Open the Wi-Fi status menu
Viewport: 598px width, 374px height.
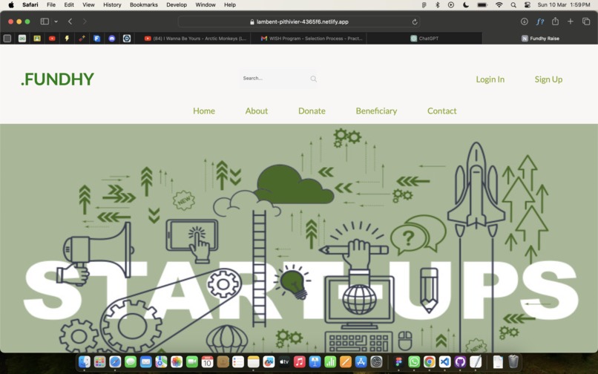tap(499, 4)
